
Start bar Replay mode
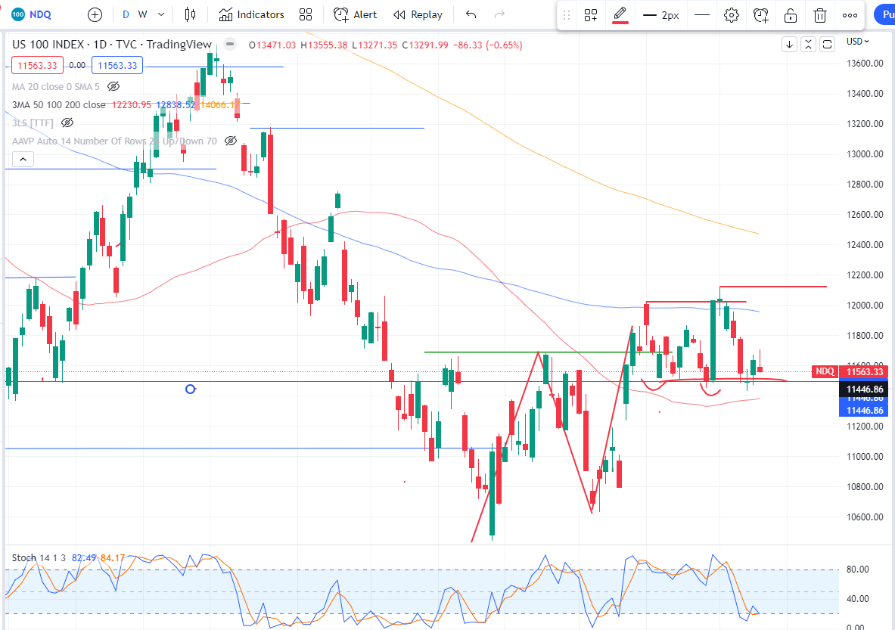[x=418, y=15]
